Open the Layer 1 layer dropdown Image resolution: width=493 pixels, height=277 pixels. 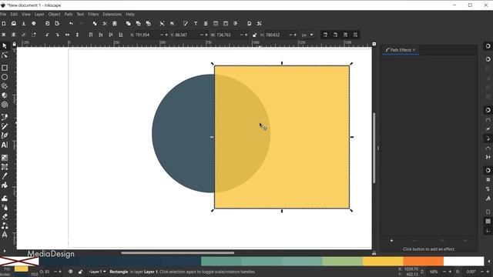tap(97, 272)
